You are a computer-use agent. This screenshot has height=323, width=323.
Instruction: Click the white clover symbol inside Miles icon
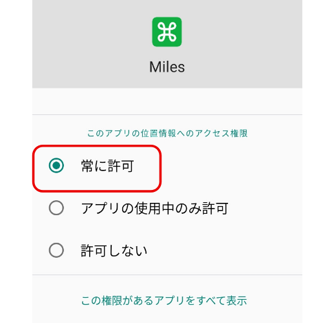[x=167, y=32]
